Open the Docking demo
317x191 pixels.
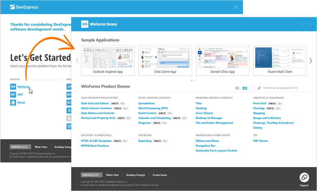201,108
